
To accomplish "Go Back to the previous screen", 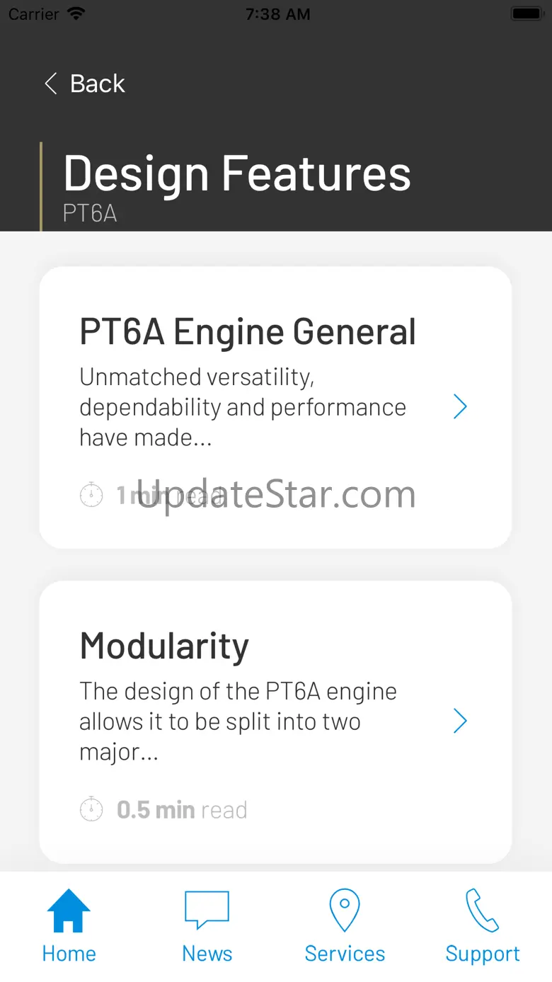I will [97, 84].
